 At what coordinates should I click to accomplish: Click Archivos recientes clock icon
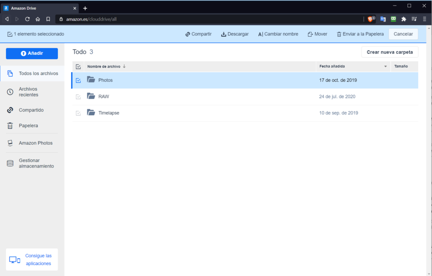pyautogui.click(x=10, y=92)
